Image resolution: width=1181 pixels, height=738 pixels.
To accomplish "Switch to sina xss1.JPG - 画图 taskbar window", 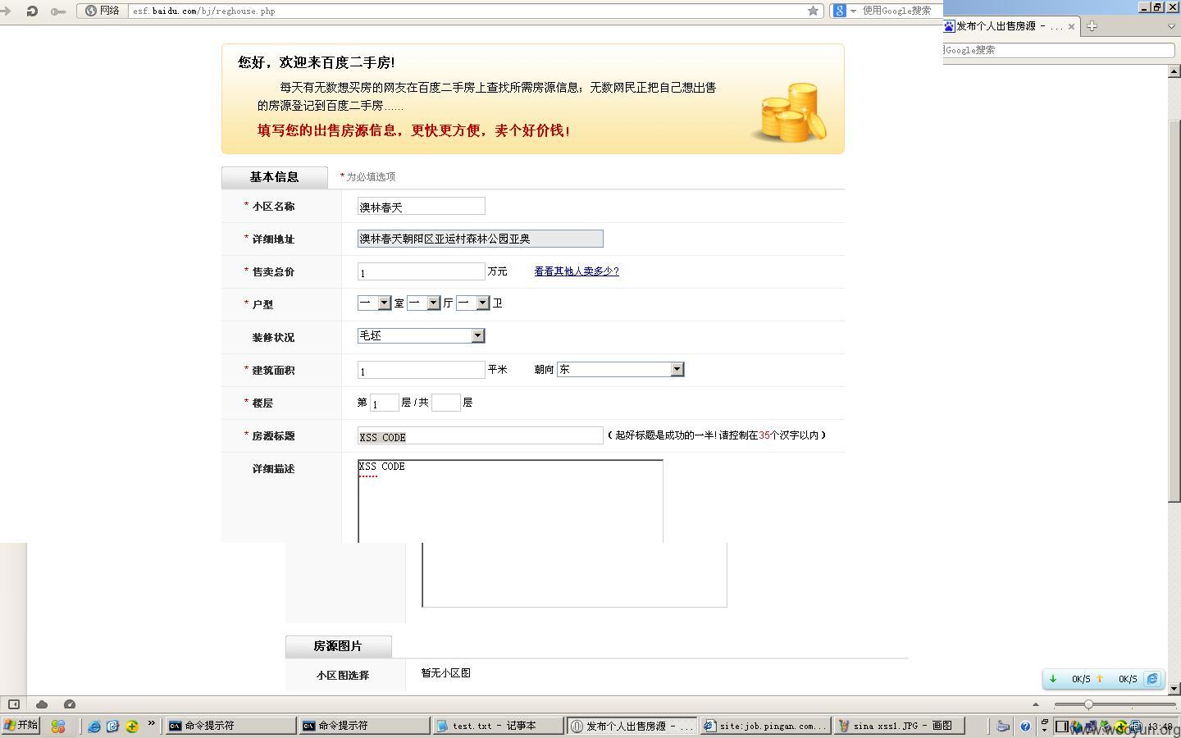I will (899, 726).
